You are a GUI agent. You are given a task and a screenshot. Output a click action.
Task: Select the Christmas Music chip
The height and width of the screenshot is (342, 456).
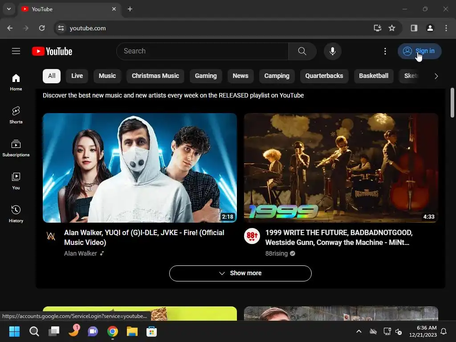[155, 76]
